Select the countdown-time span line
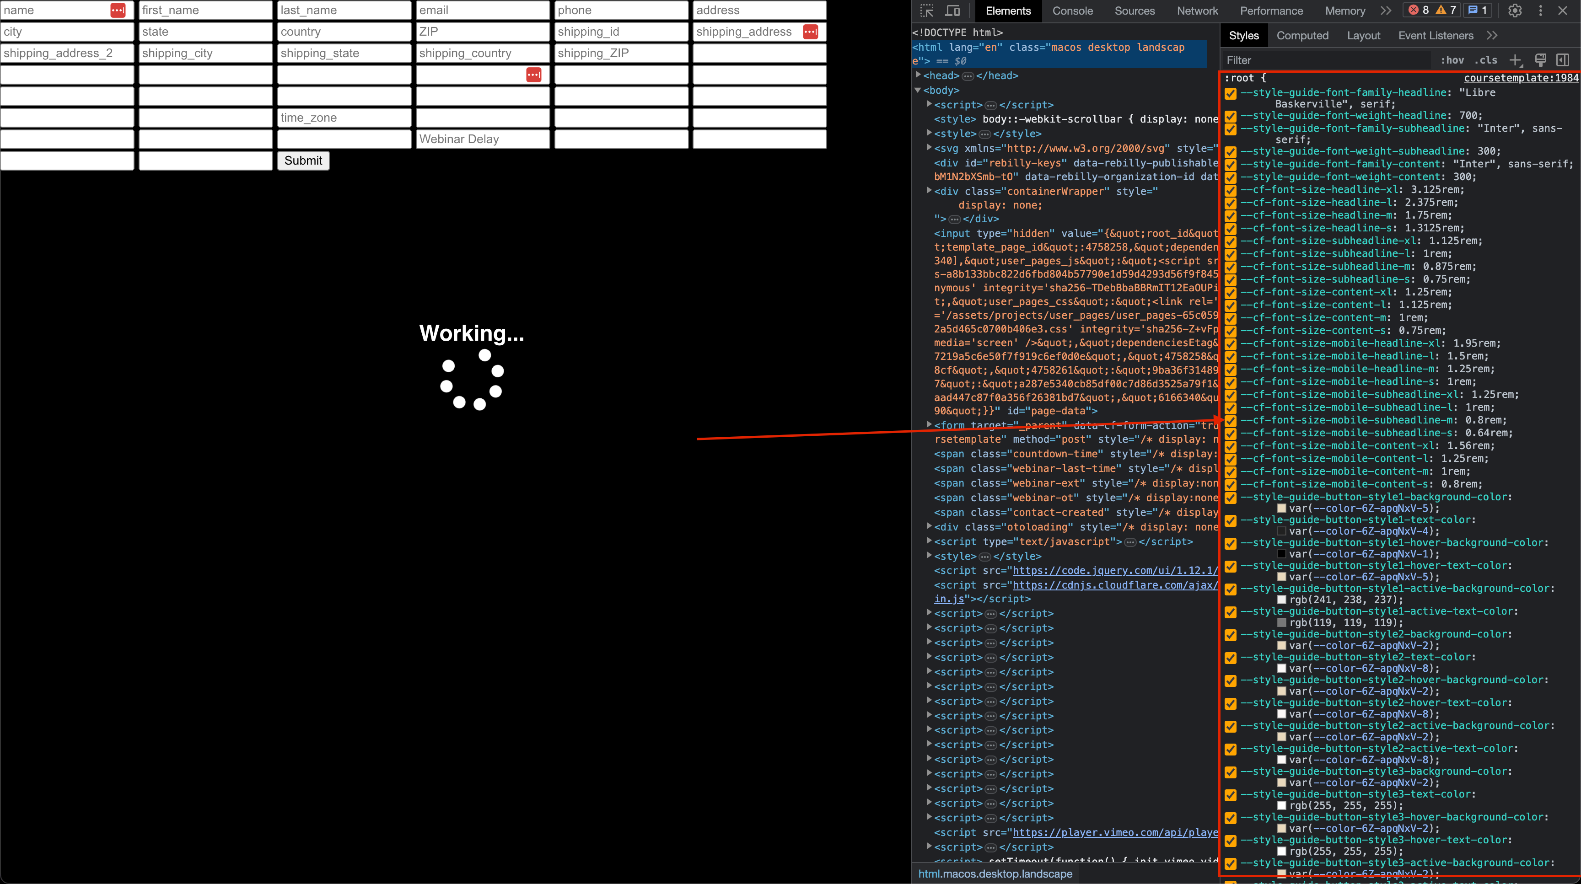 [x=1076, y=454]
